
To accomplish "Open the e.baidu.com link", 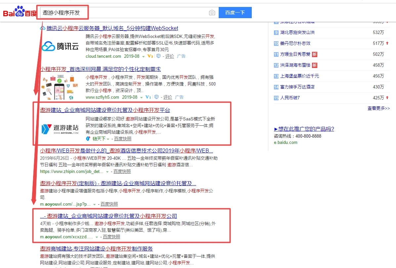I will pos(286,143).
